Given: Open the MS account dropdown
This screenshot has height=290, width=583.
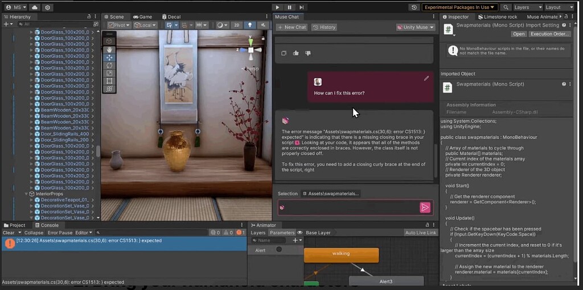Looking at the screenshot, I should (x=16, y=7).
